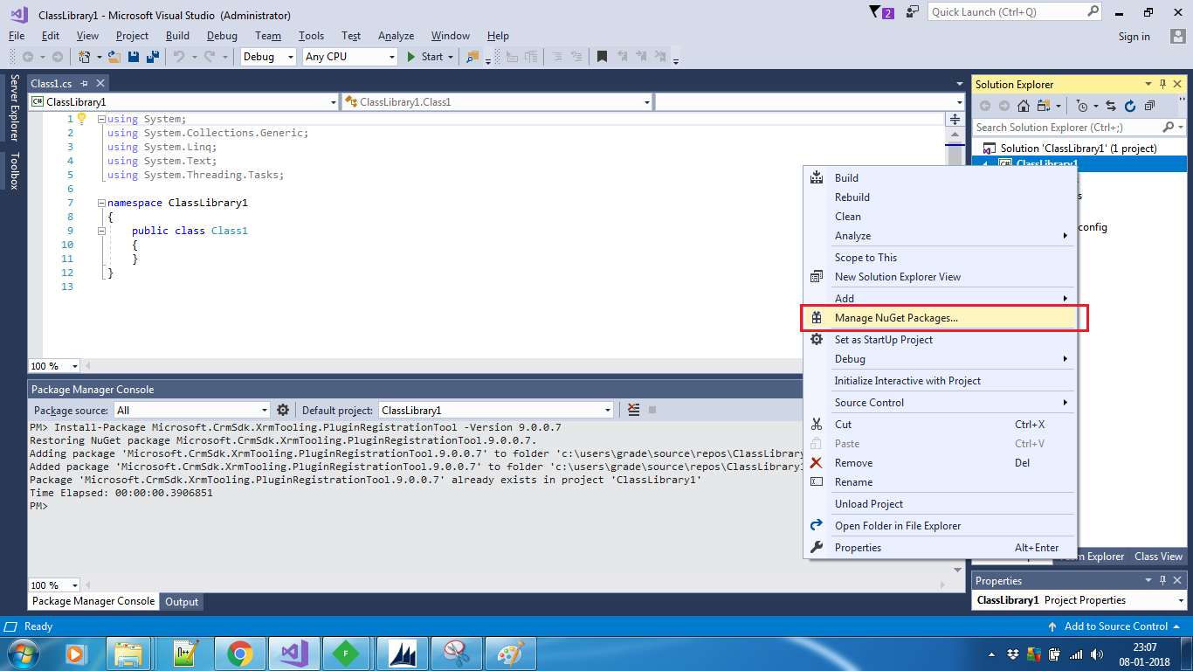This screenshot has width=1193, height=671.
Task: Open the Package source All dropdown
Action: [192, 410]
